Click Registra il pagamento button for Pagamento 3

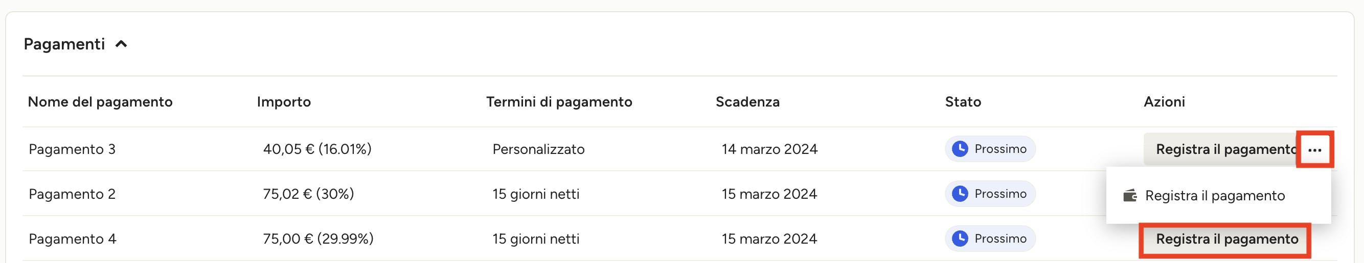tap(1221, 149)
